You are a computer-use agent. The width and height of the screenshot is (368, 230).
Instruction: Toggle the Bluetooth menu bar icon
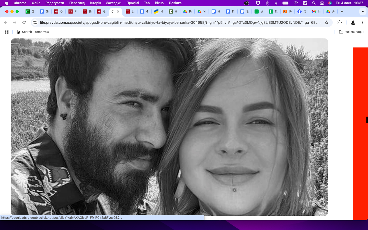point(276,3)
